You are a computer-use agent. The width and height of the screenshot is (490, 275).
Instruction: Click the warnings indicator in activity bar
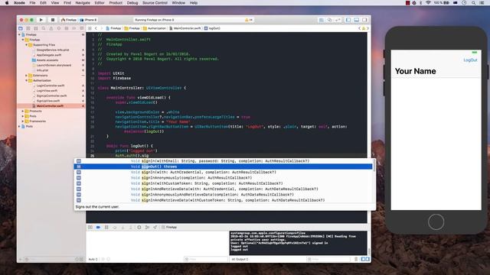[x=249, y=20]
